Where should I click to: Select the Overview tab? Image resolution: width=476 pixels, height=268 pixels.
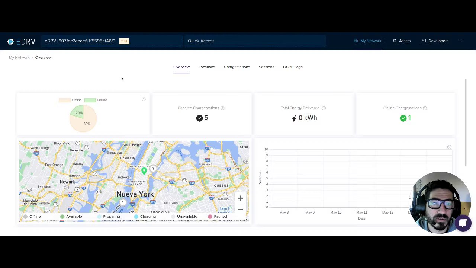(181, 67)
